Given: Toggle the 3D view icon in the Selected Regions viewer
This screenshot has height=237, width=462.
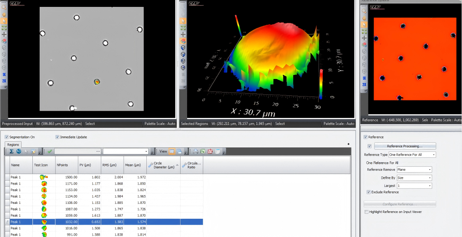Looking at the screenshot, I should coord(183,41).
